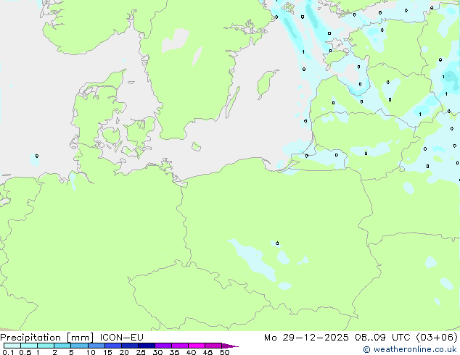This screenshot has width=460, height=355.
Task: Pick the legend swatch between 2 and 5
Action: (62, 346)
